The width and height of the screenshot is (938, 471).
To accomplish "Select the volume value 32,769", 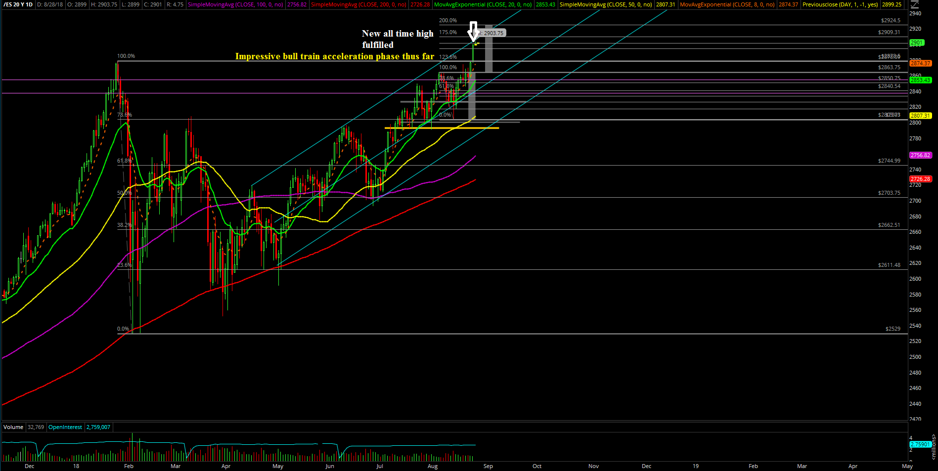I will 36,427.
